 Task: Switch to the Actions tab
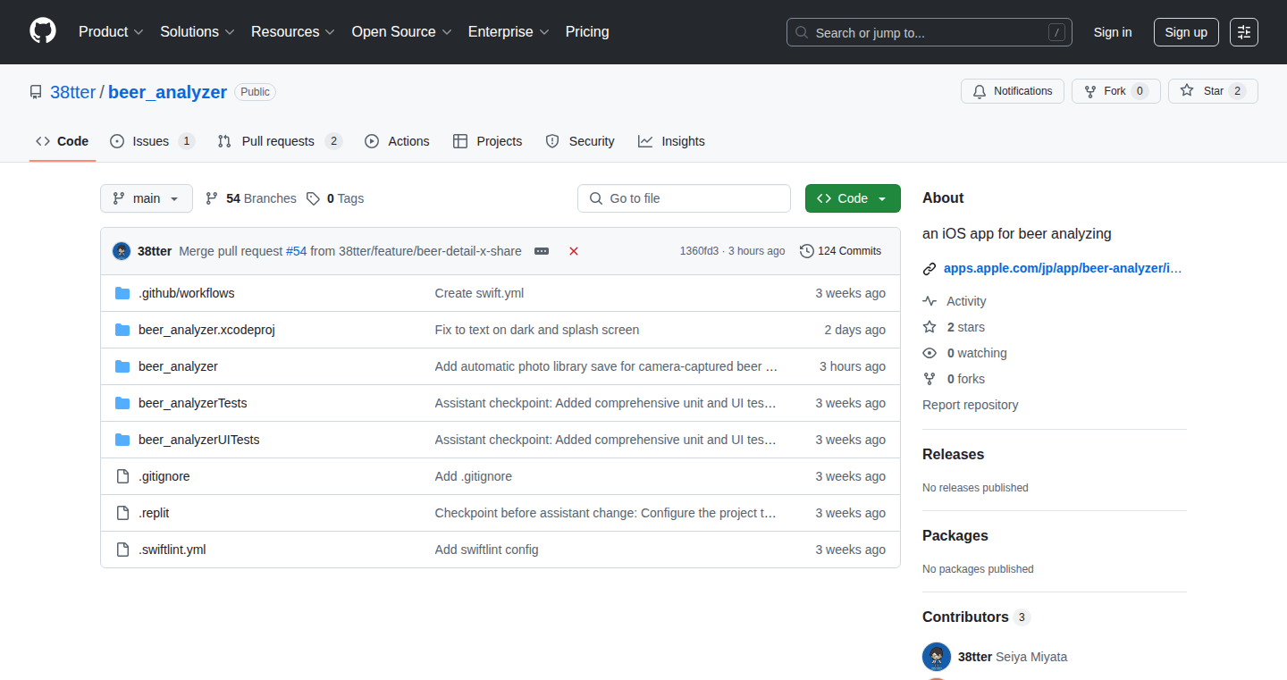pos(397,141)
